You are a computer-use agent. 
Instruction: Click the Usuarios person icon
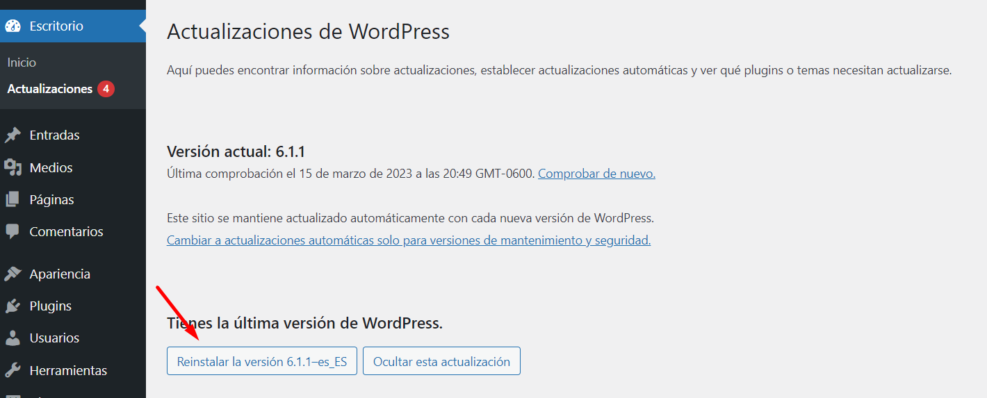(x=13, y=338)
